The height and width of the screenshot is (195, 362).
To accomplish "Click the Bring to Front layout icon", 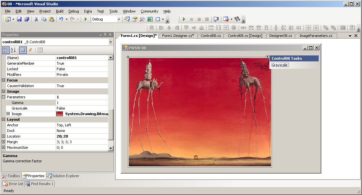I will [326, 28].
